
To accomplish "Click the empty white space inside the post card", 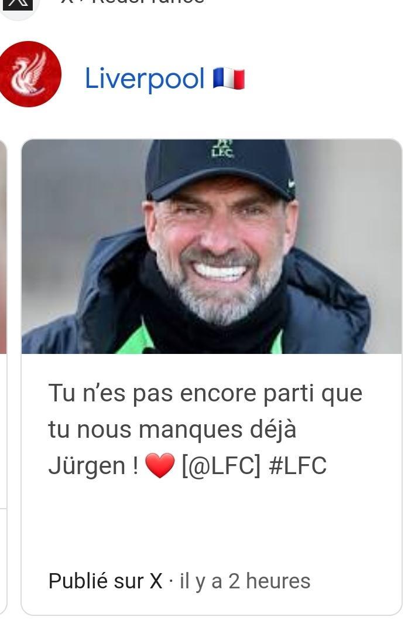I will [x=211, y=524].
